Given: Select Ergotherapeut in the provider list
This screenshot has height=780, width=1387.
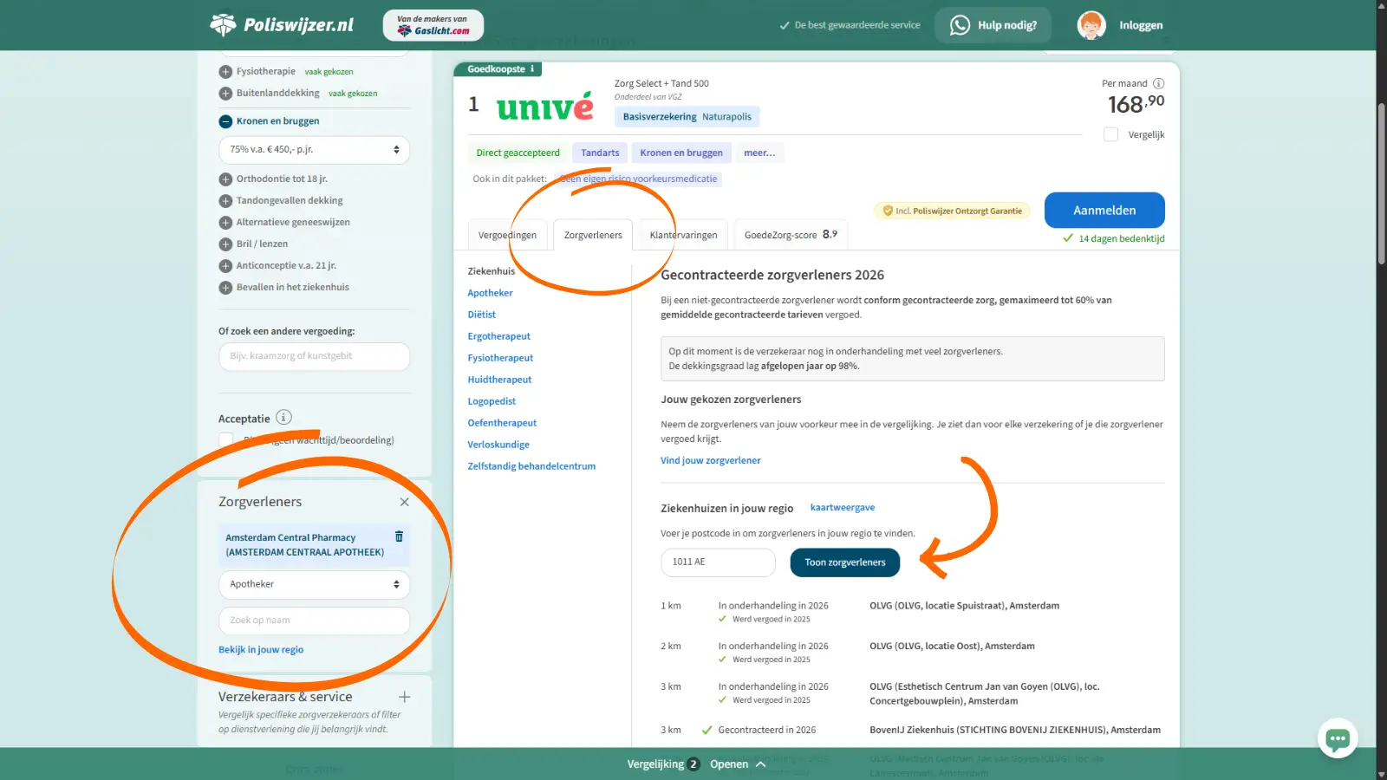Looking at the screenshot, I should click(499, 336).
